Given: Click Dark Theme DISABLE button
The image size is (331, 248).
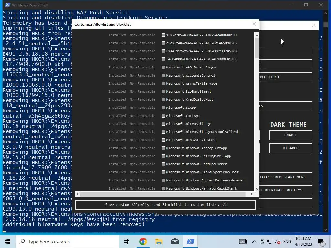Looking at the screenshot, I should tap(291, 148).
